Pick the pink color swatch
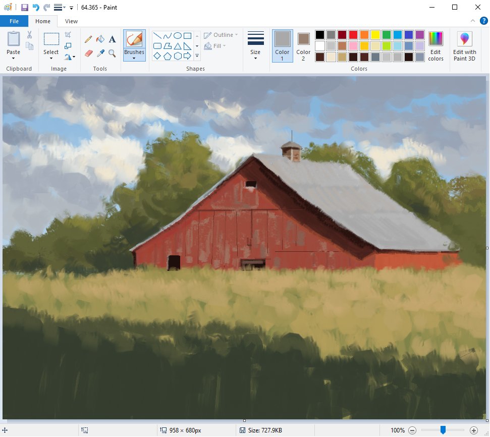The width and height of the screenshot is (490, 437). pyautogui.click(x=353, y=46)
